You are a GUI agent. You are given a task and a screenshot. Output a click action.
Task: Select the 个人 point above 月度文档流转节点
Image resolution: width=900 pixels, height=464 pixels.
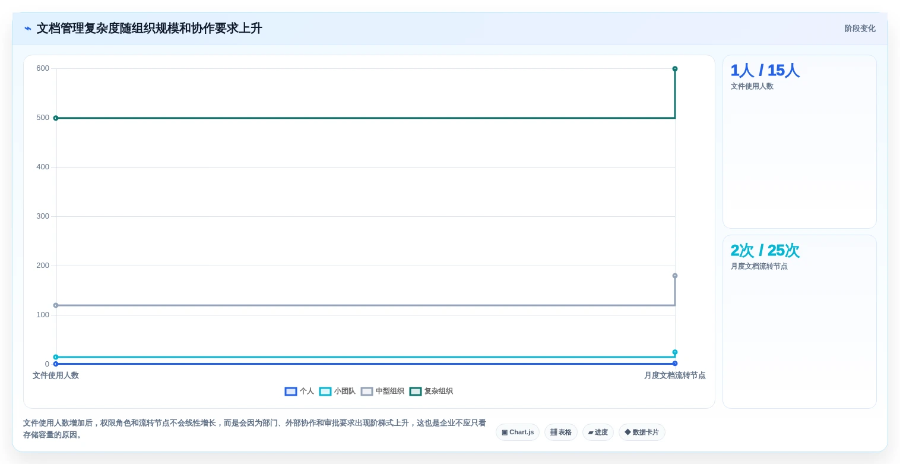(675, 364)
